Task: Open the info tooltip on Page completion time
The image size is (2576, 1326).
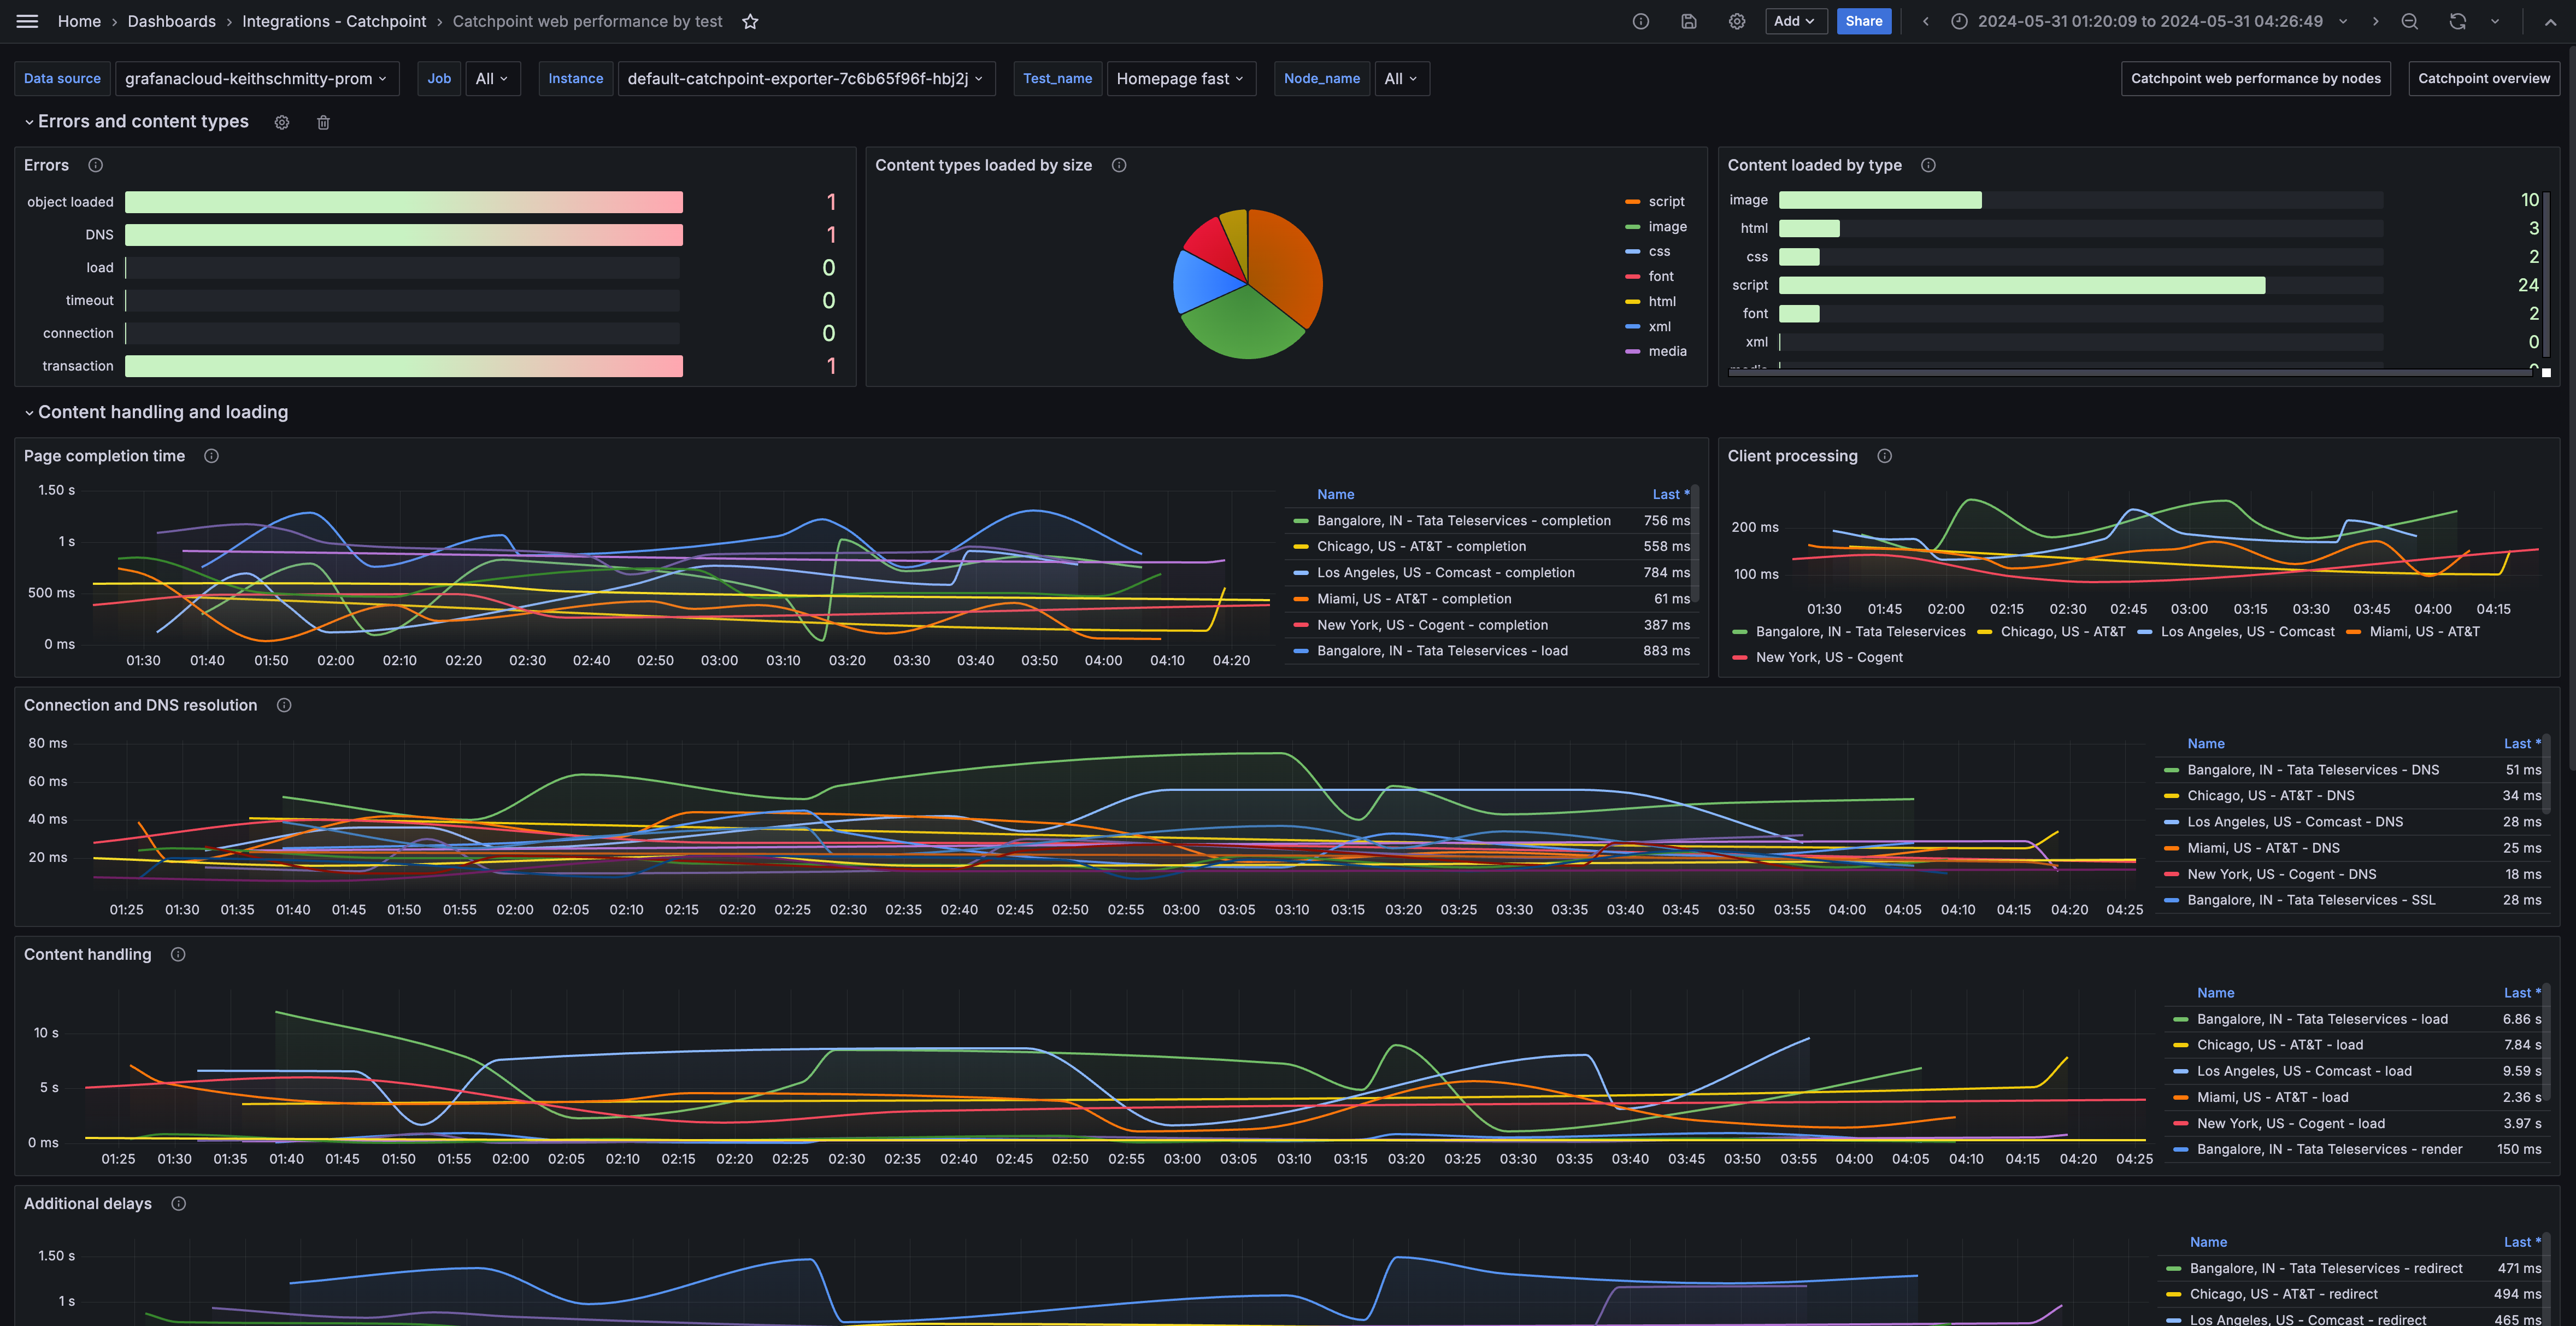Action: click(x=211, y=456)
